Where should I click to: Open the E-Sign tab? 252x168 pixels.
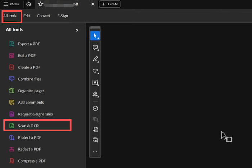coord(63,16)
